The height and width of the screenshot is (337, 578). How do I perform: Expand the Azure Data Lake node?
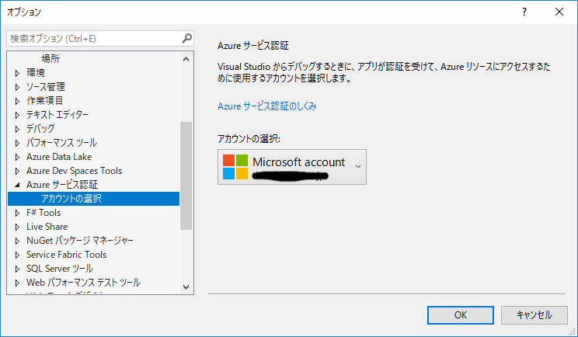17,158
